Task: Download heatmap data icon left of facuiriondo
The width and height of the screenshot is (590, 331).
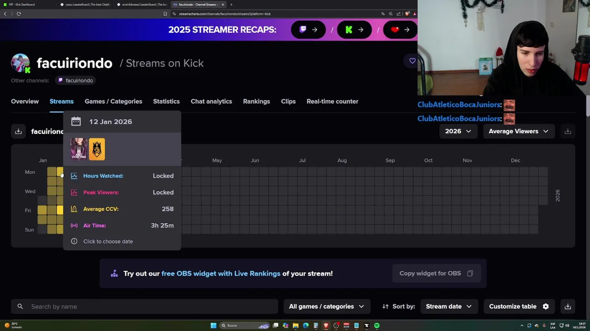Action: point(18,131)
